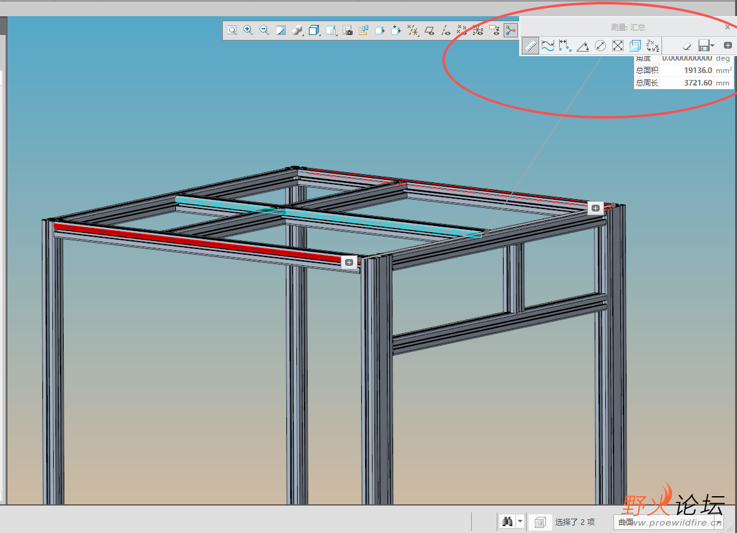Select the Diameter measure tool

tap(600, 46)
